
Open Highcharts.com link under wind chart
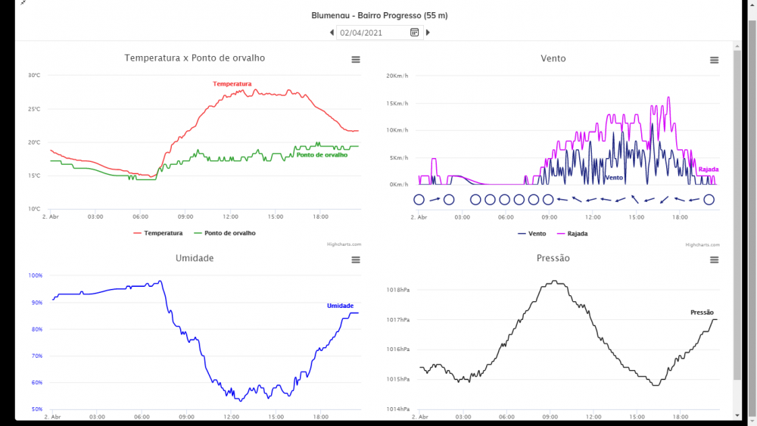pyautogui.click(x=702, y=244)
